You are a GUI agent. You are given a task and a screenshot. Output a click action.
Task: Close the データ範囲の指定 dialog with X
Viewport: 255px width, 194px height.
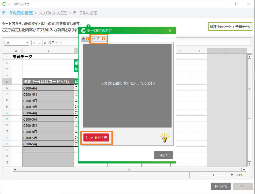170,31
